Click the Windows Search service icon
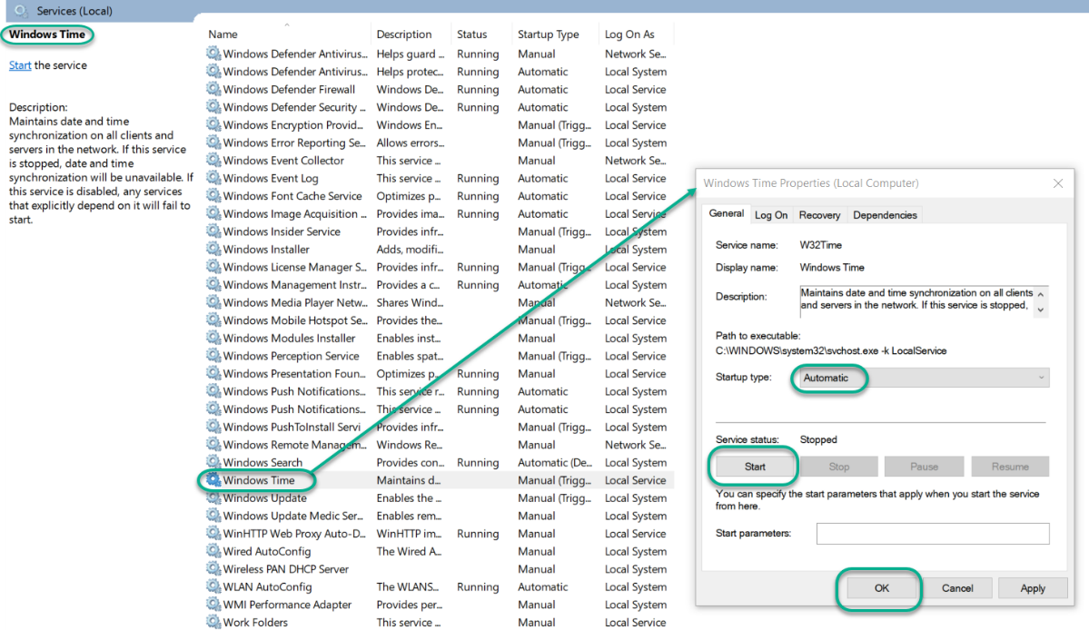The height and width of the screenshot is (630, 1089). point(214,462)
